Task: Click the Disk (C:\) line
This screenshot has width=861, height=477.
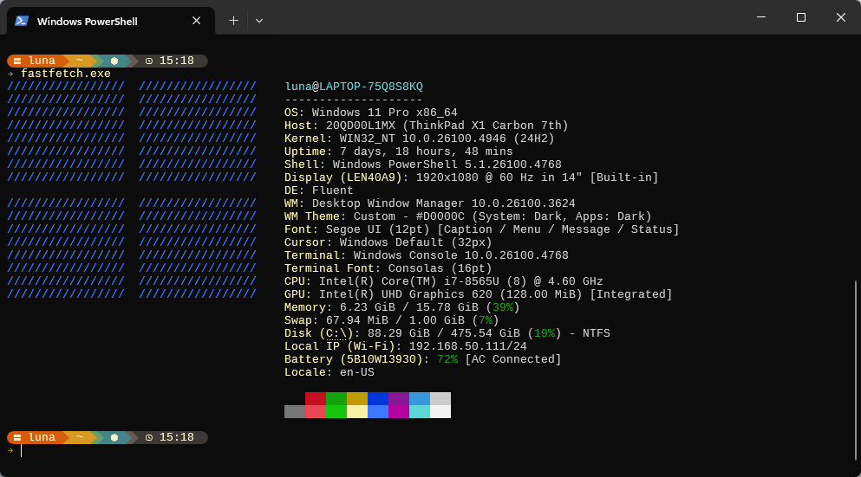Action: click(x=447, y=333)
